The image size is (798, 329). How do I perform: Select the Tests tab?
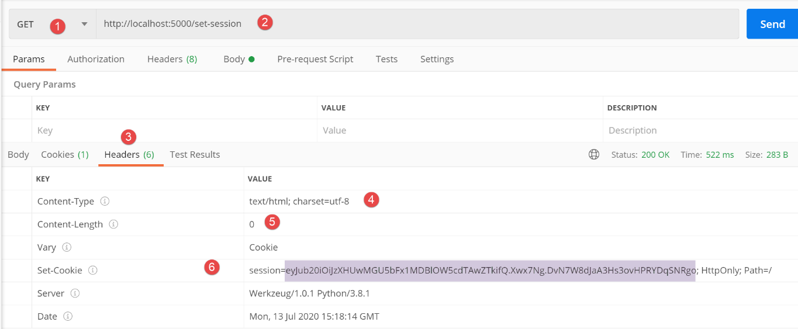386,59
